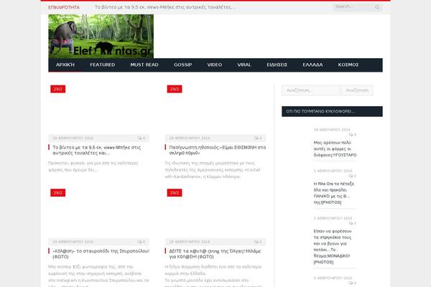431x287 pixels.
Task: Click the excerpt starting 'Τις ιδιωτικές της στιγμές'
Action: pos(213,170)
